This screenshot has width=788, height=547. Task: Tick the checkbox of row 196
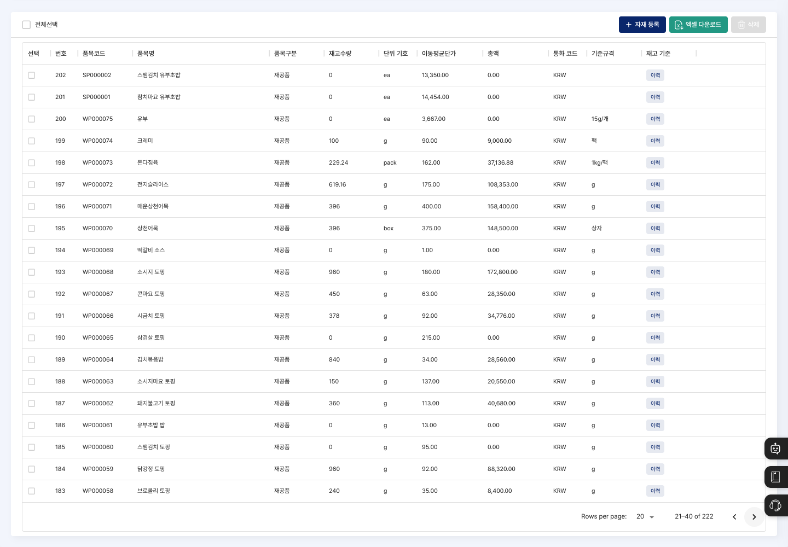click(x=32, y=207)
